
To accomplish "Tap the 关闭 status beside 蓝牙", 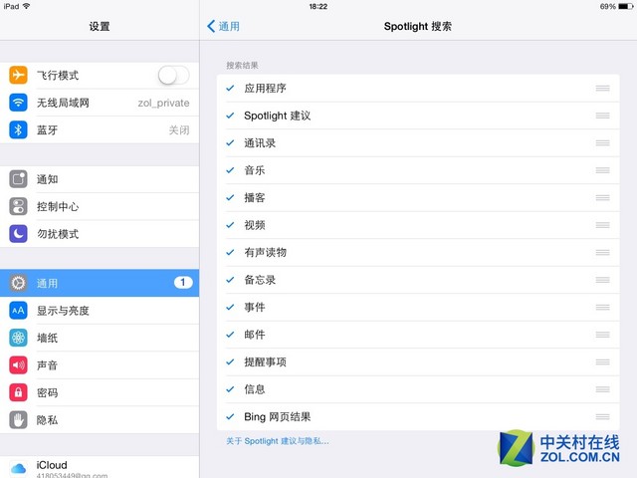I will [179, 130].
